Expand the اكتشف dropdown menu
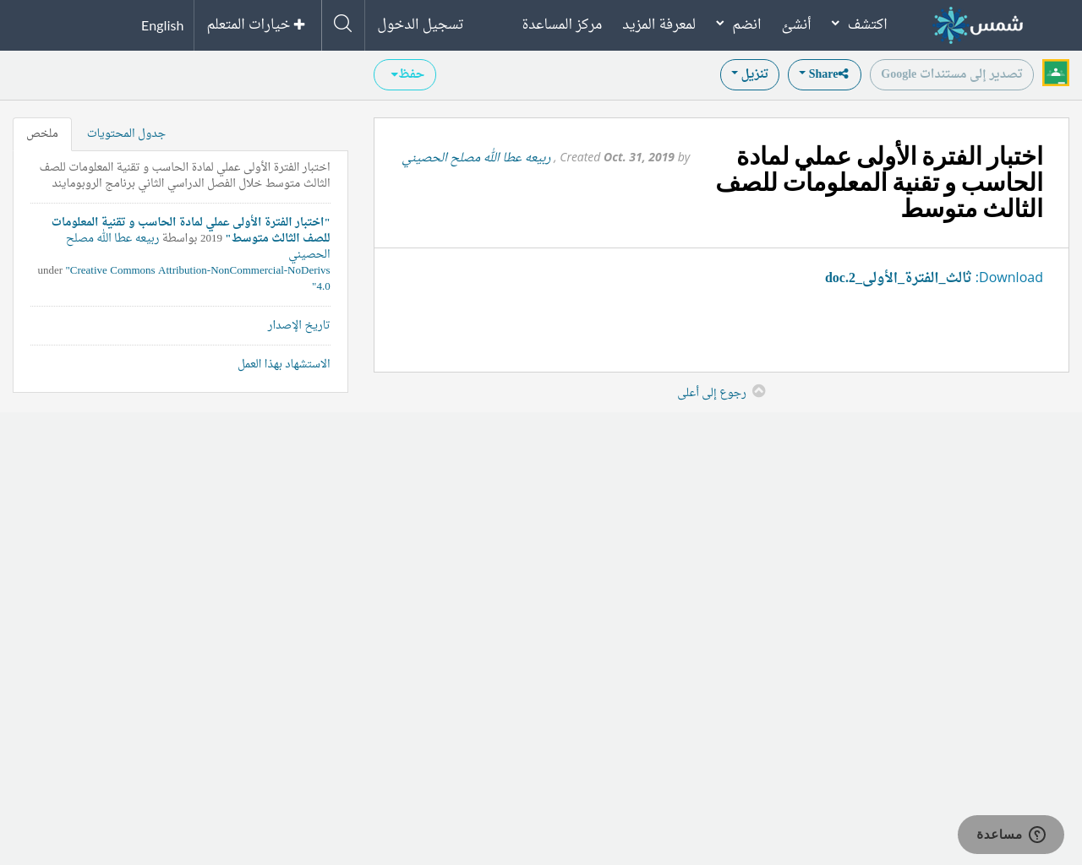Viewport: 1082px width, 865px height. 859,24
